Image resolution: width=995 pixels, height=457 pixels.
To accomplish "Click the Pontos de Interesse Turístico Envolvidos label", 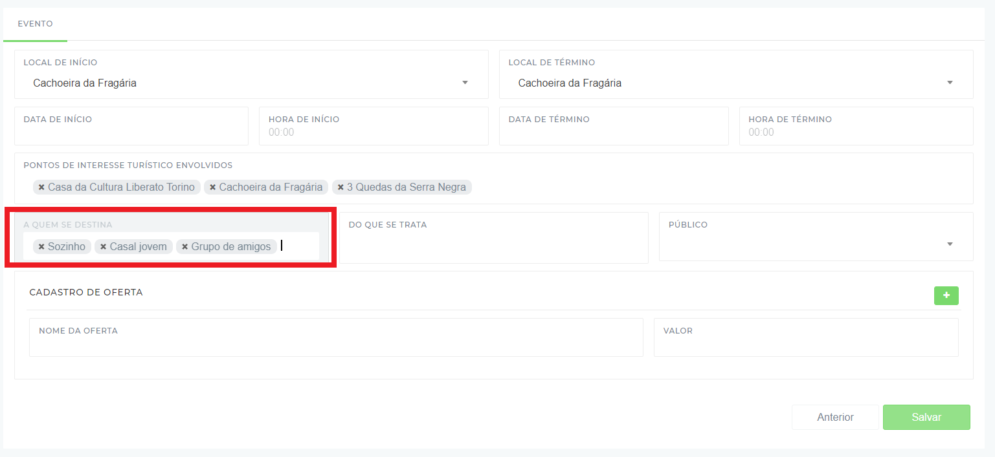I will 128,165.
